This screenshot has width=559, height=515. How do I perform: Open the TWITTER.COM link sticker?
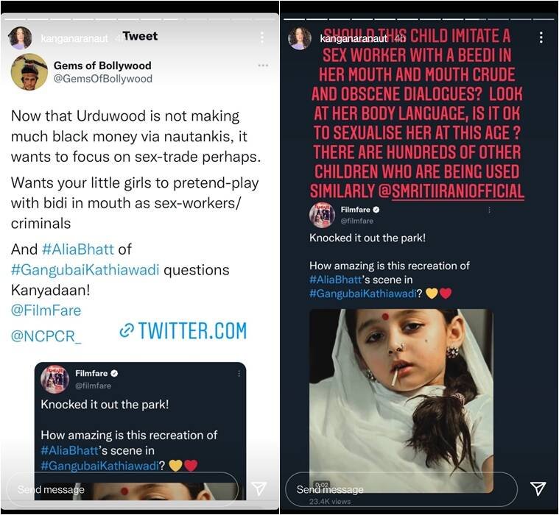[183, 332]
